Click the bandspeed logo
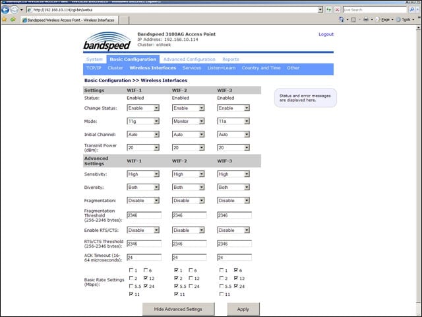422x317 pixels. tap(107, 41)
